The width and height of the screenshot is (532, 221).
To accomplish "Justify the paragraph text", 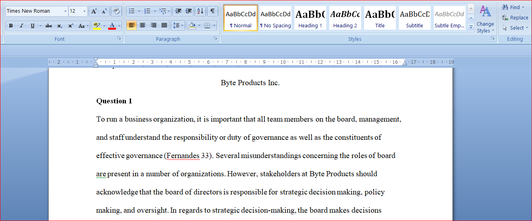I will (164, 26).
